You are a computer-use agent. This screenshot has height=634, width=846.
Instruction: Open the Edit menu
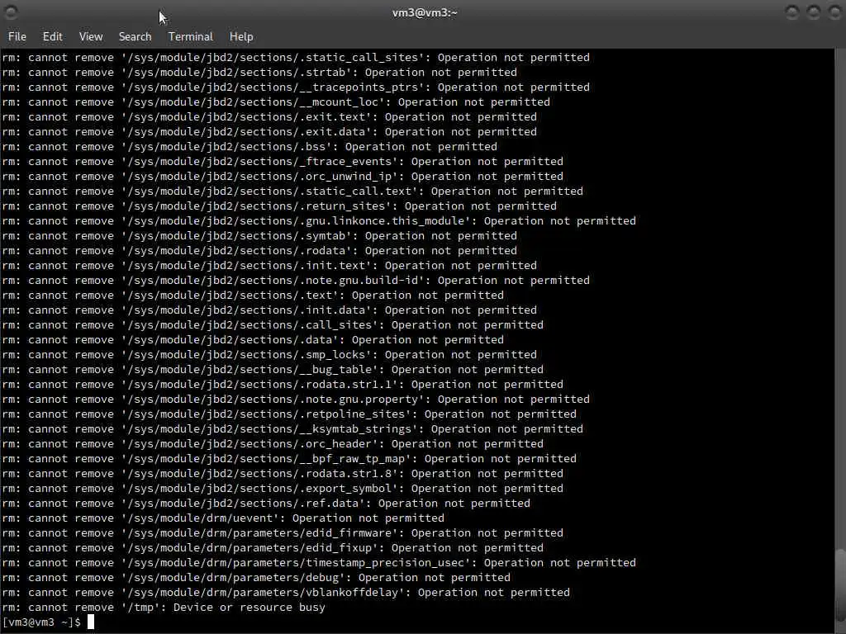click(x=52, y=36)
